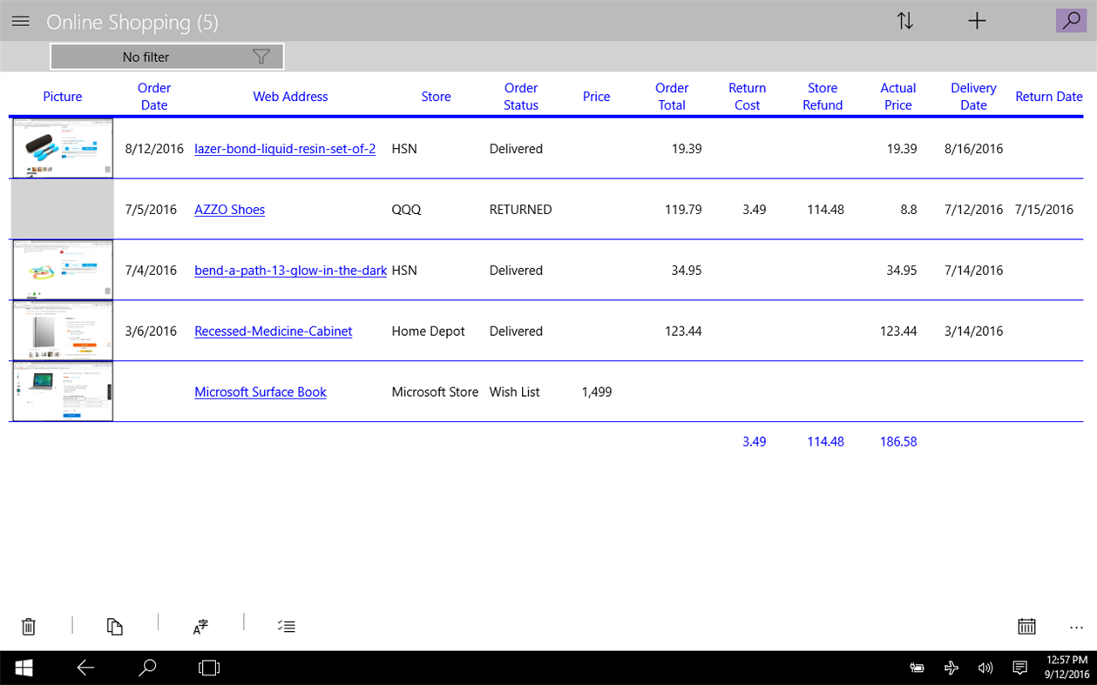Image resolution: width=1097 pixels, height=685 pixels.
Task: Open the rename tool icon
Action: (x=200, y=626)
